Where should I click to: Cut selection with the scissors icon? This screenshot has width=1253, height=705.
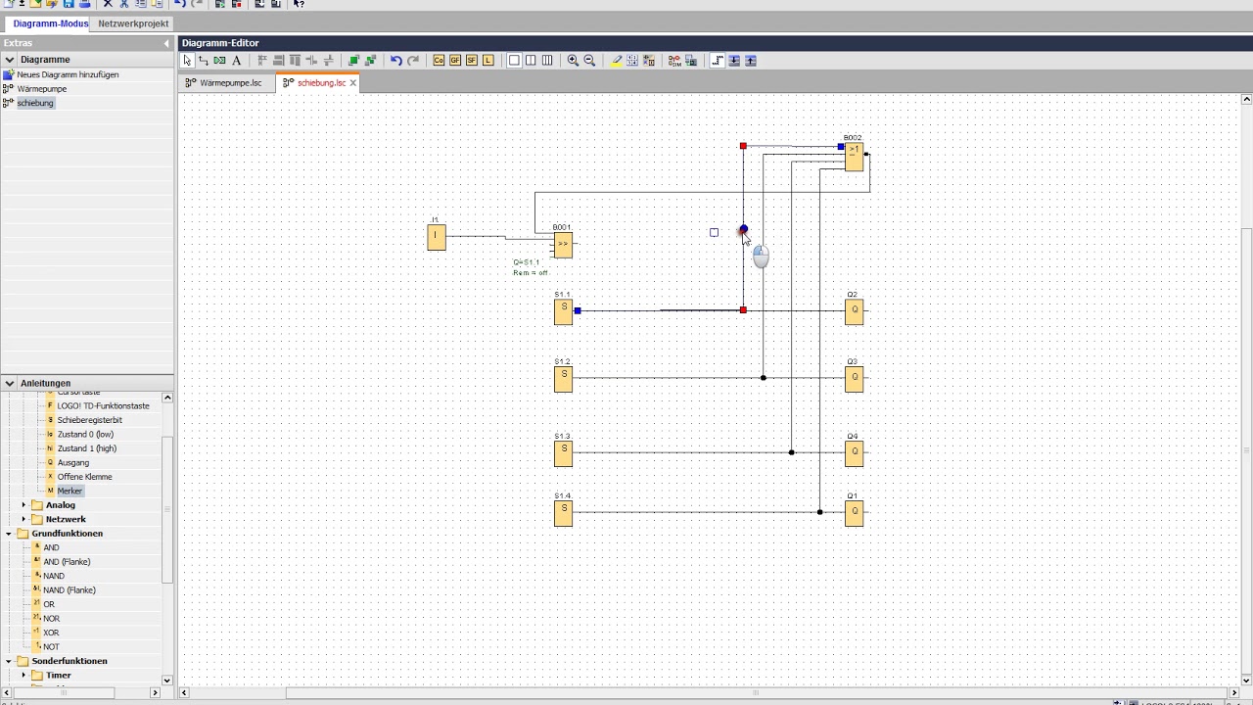pyautogui.click(x=123, y=4)
